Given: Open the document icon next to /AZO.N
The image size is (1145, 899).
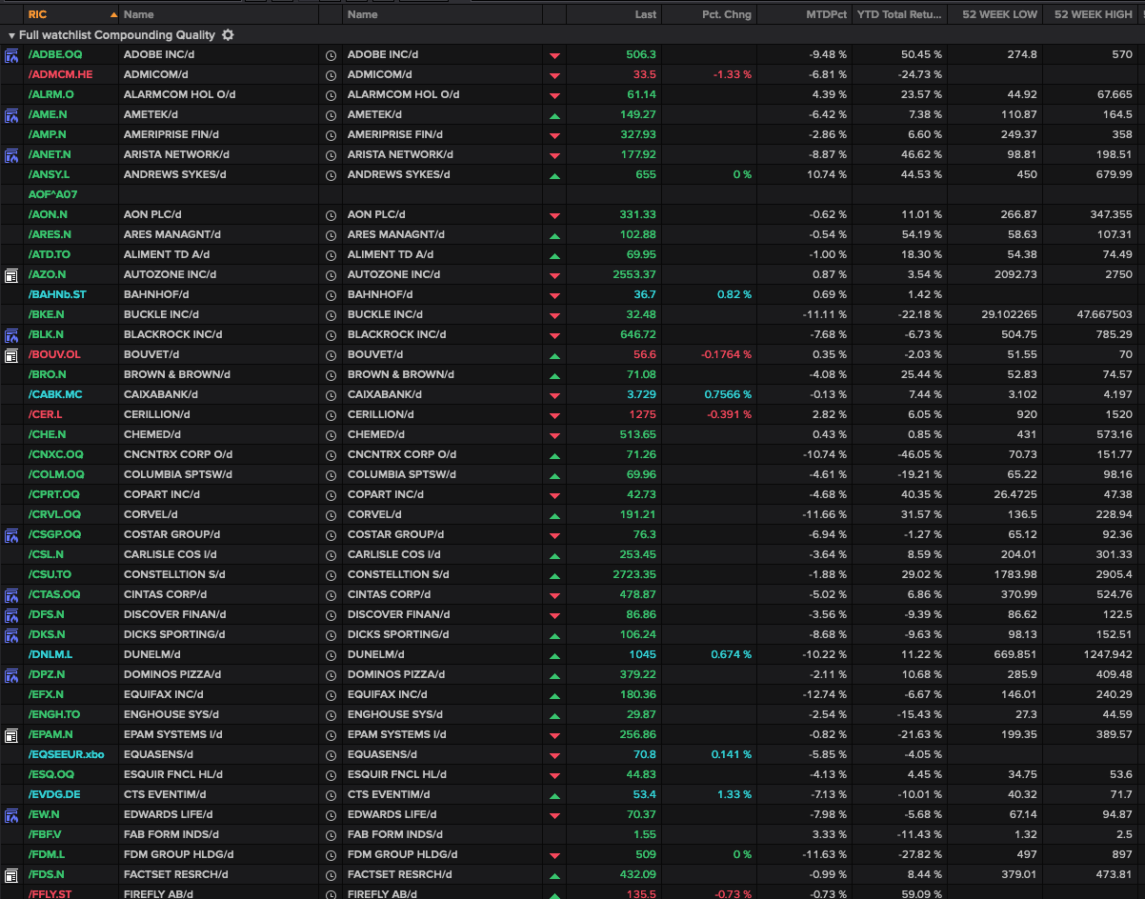Looking at the screenshot, I should [x=12, y=274].
